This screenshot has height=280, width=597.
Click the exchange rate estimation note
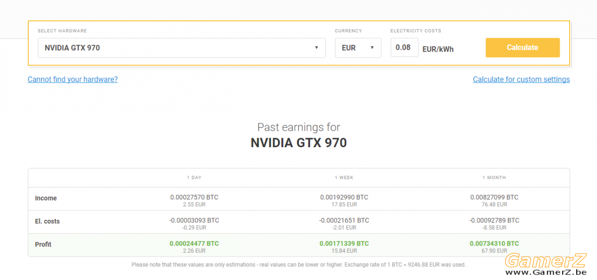click(298, 265)
